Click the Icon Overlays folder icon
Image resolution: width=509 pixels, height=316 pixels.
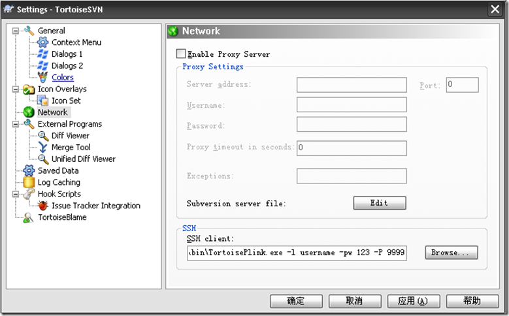pyautogui.click(x=29, y=89)
